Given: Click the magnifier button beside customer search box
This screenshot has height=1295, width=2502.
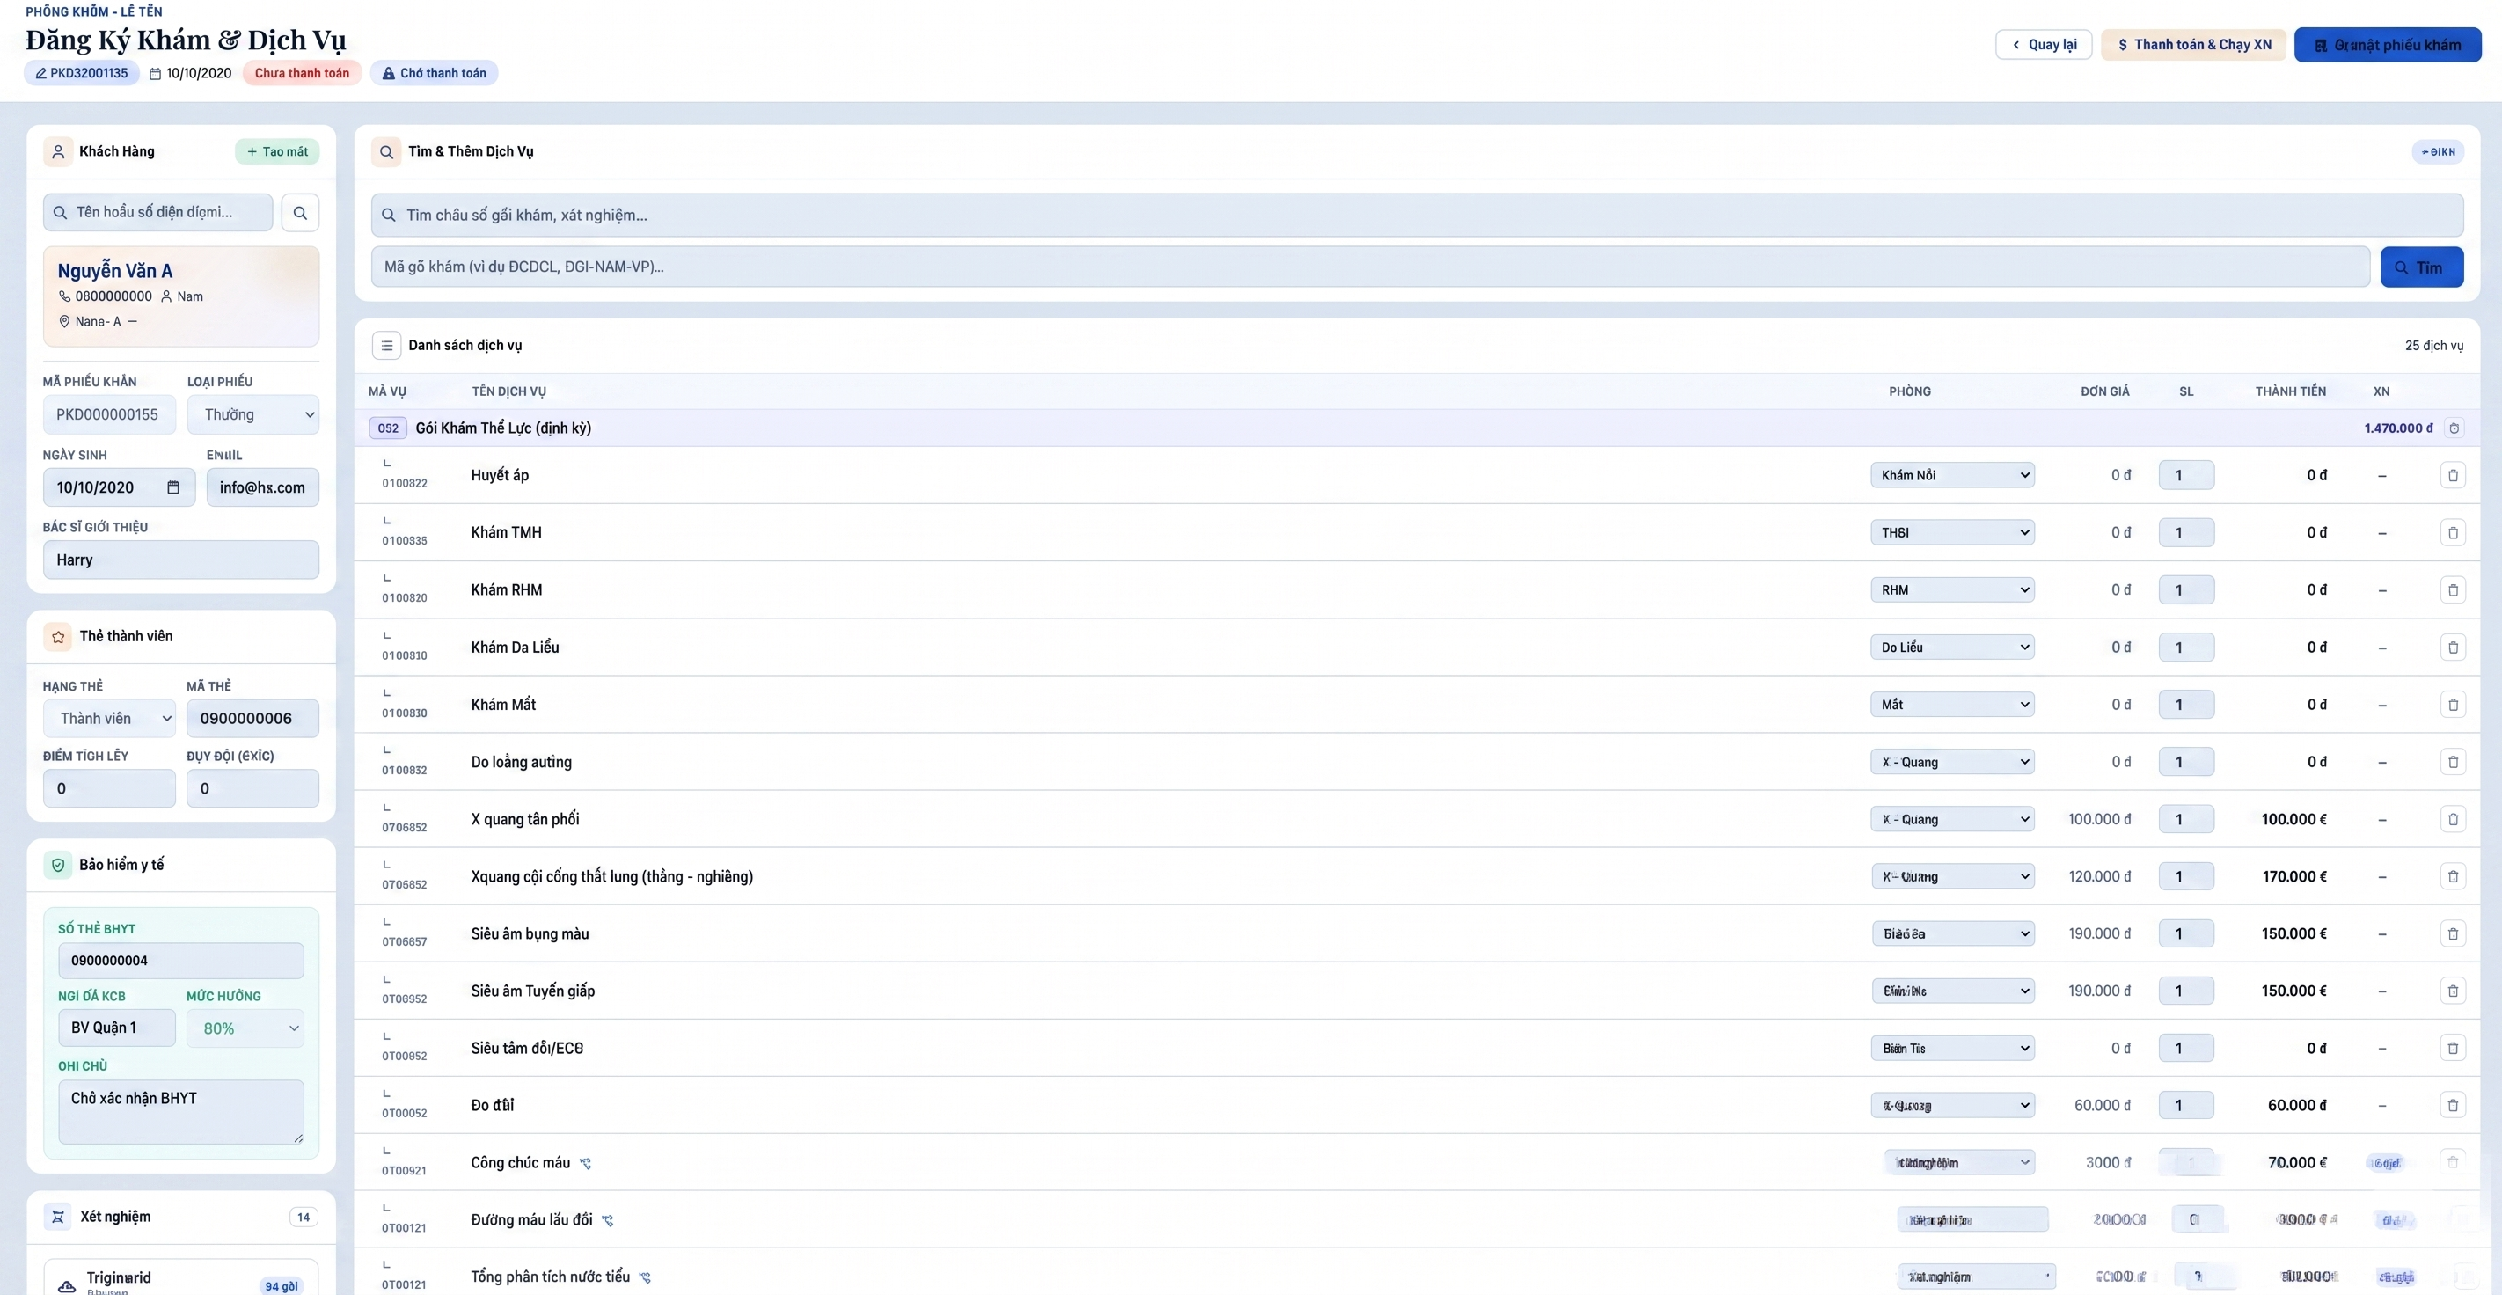Looking at the screenshot, I should (300, 213).
